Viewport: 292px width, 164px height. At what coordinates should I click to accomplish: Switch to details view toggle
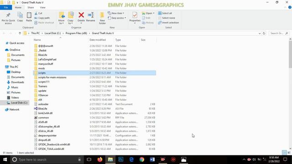tap(284, 153)
